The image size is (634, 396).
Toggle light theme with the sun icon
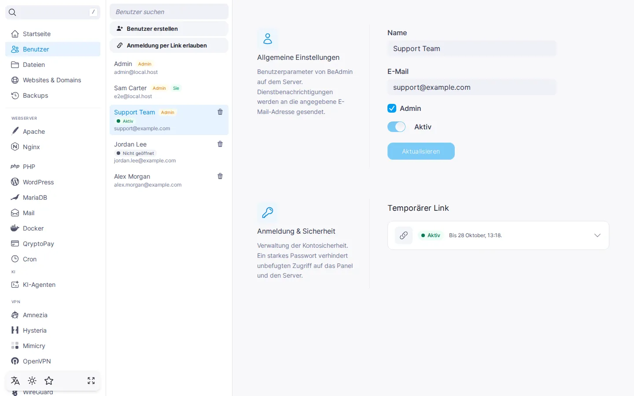[x=32, y=381]
